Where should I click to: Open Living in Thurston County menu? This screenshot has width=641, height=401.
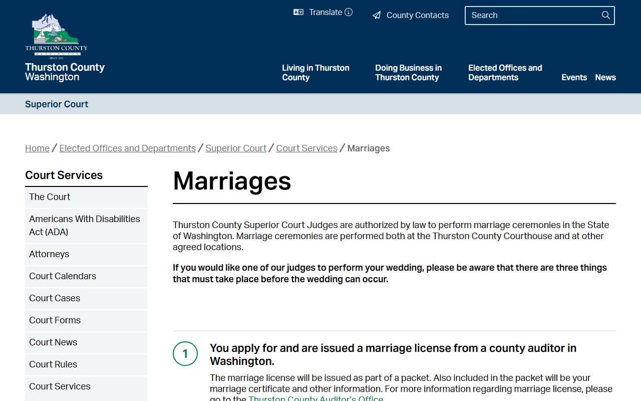pos(315,73)
